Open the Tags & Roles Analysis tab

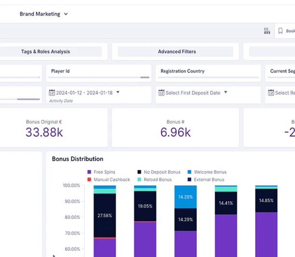tap(45, 51)
